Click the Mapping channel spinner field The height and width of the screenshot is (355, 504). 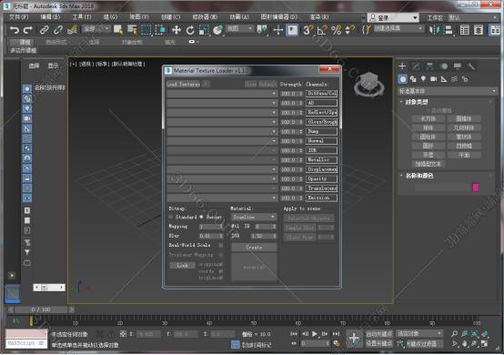211,227
